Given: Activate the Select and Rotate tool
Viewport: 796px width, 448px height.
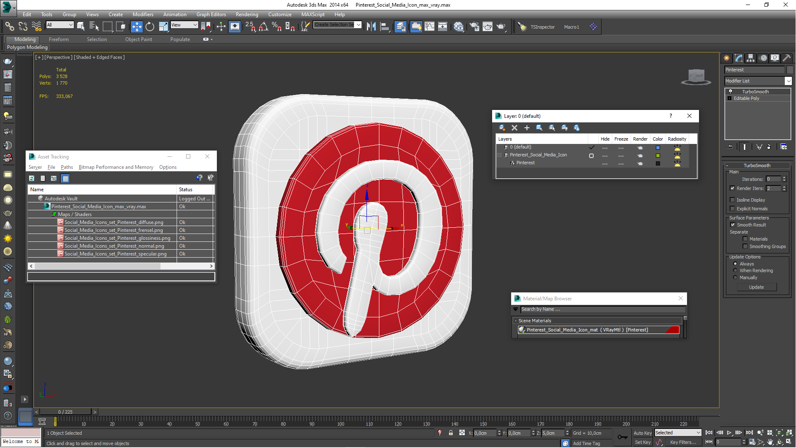Looking at the screenshot, I should [x=150, y=27].
